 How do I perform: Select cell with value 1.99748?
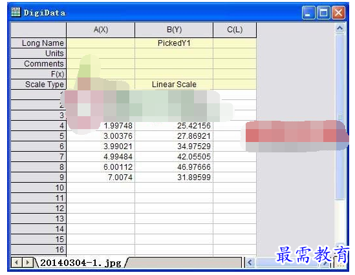pos(100,126)
